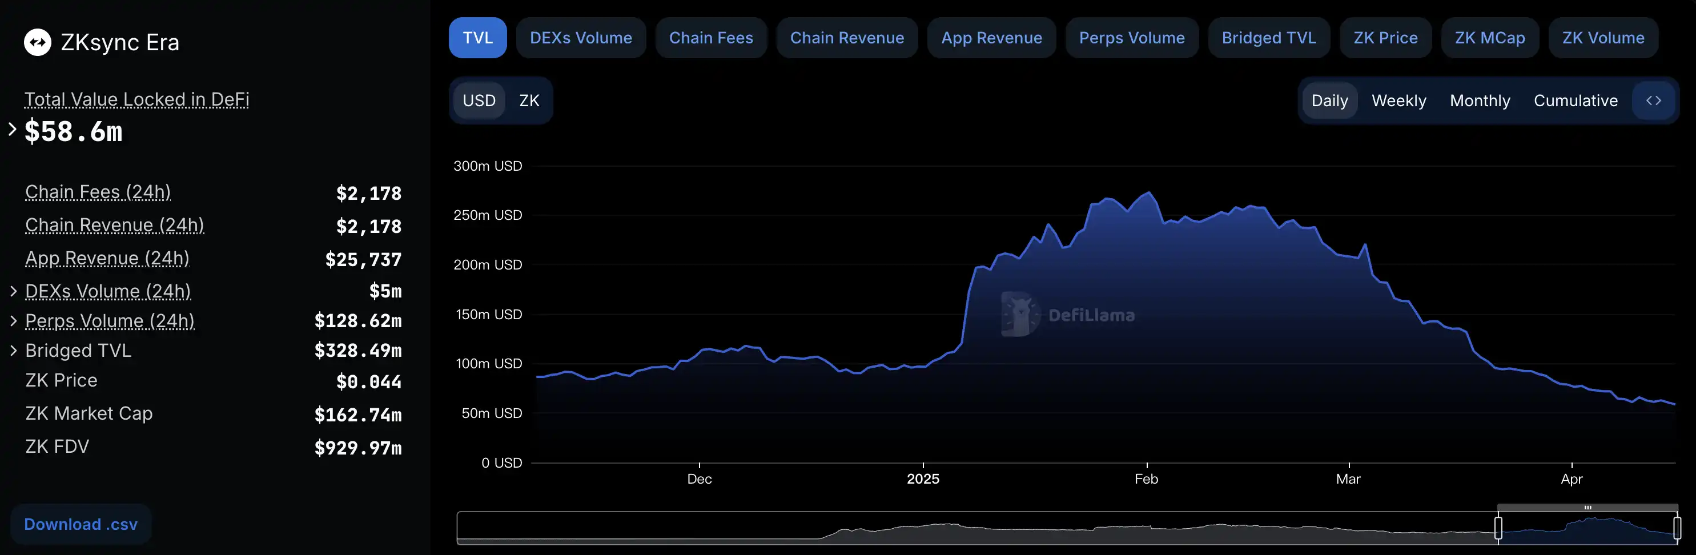
Task: Select the Cumulative view option
Action: point(1575,100)
